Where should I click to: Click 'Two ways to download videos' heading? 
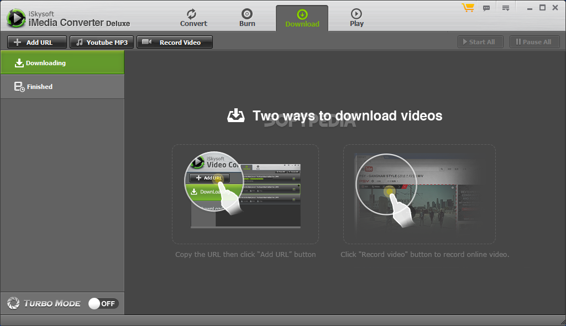(x=347, y=116)
